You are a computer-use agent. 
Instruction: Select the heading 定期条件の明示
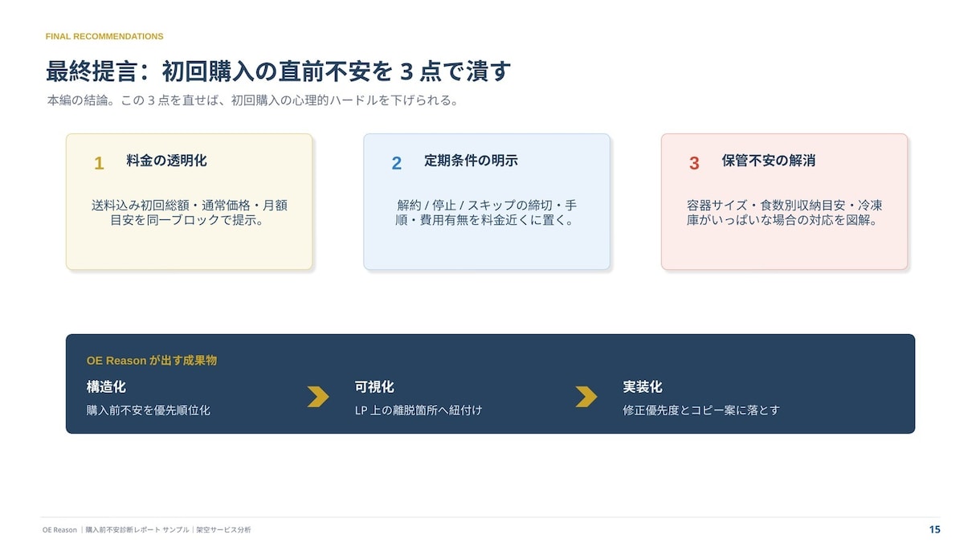471,161
